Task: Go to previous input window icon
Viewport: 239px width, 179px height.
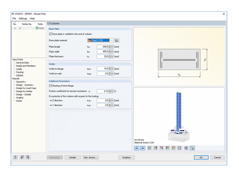Action: (22, 157)
